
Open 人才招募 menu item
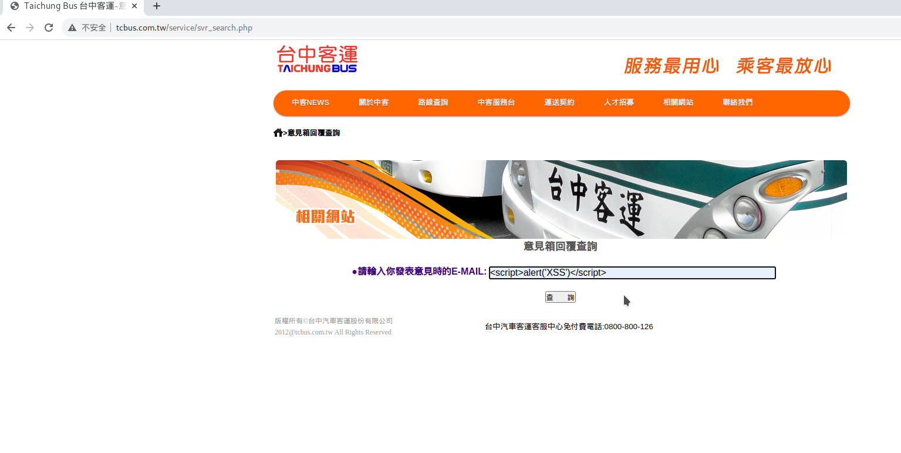tap(619, 103)
